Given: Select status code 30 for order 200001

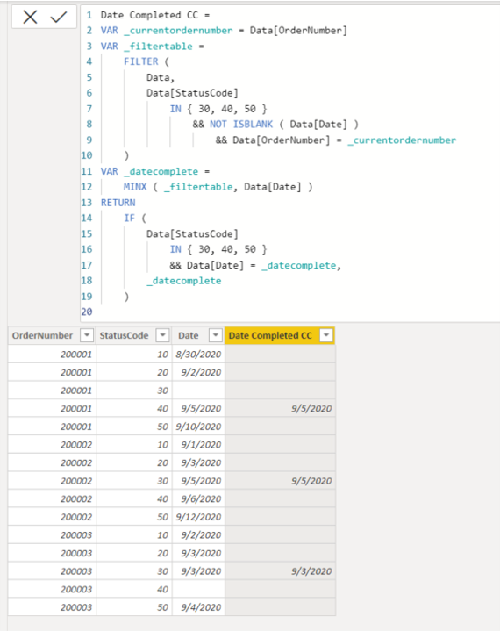Looking at the screenshot, I should click(134, 391).
